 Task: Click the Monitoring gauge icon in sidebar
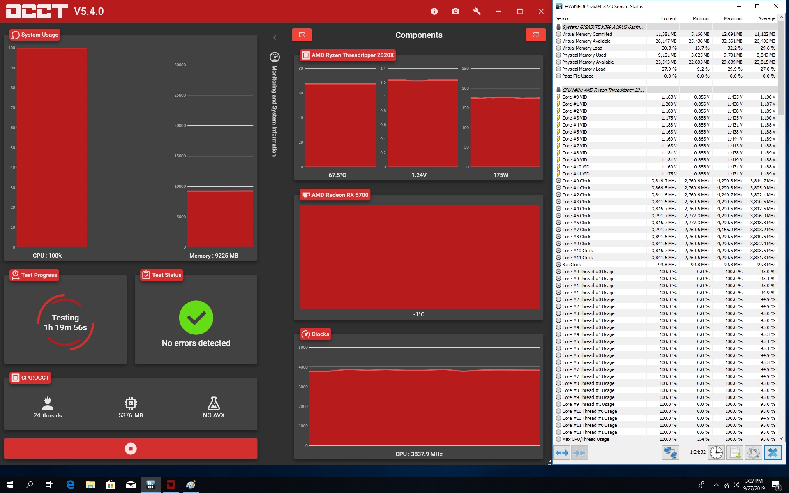275,57
